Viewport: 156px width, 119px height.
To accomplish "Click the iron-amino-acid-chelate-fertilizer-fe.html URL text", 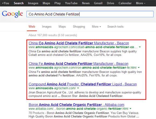I will (83, 68).
